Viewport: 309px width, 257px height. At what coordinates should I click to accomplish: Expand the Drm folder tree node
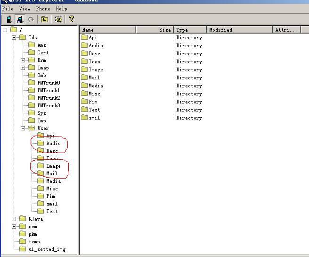[x=23, y=60]
